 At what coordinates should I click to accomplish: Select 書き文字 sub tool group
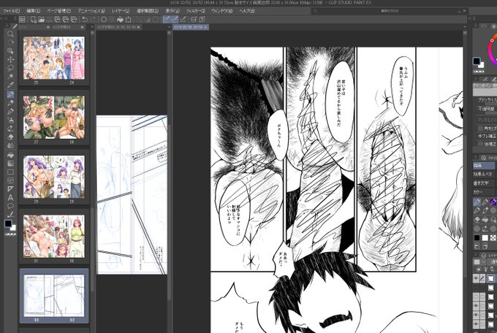484,183
